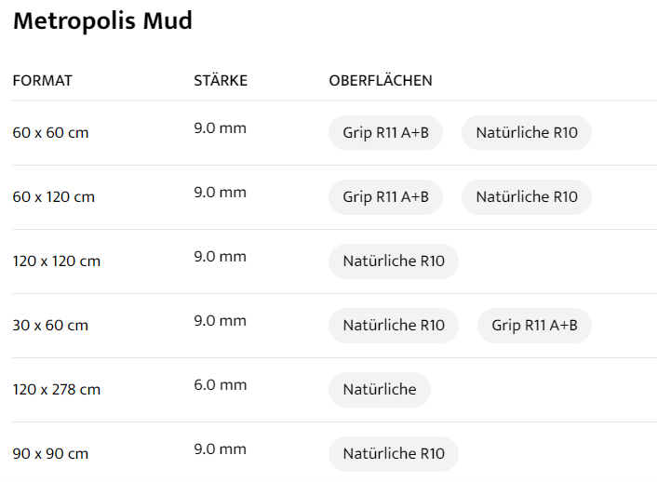Click the 6.0 mm thickness value
The image size is (657, 482).
click(220, 384)
